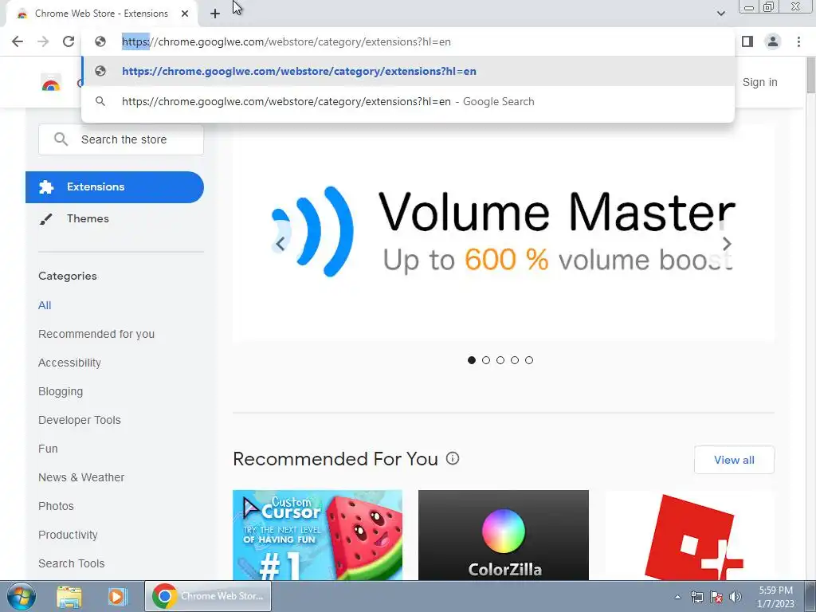This screenshot has height=612, width=816.
Task: Toggle Chrome side panel icon
Action: pyautogui.click(x=747, y=41)
